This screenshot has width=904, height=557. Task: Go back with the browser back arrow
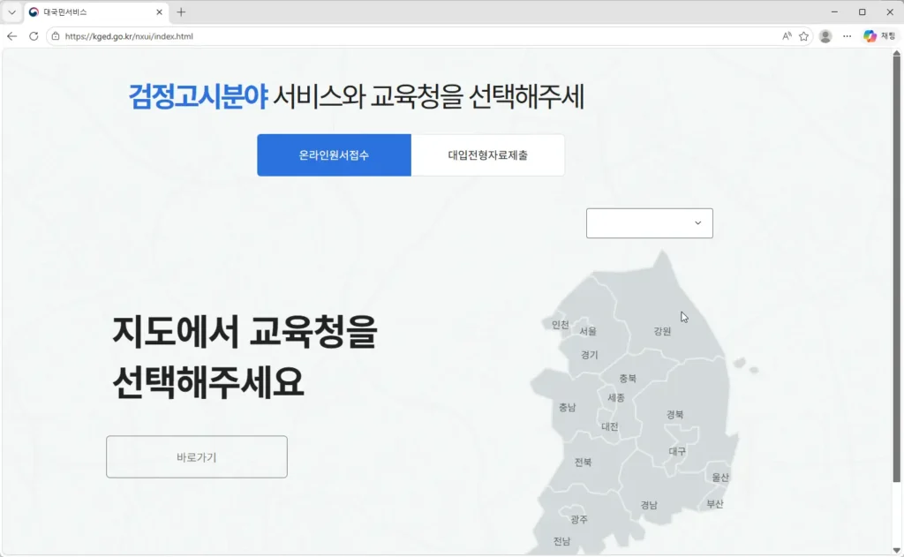(12, 36)
